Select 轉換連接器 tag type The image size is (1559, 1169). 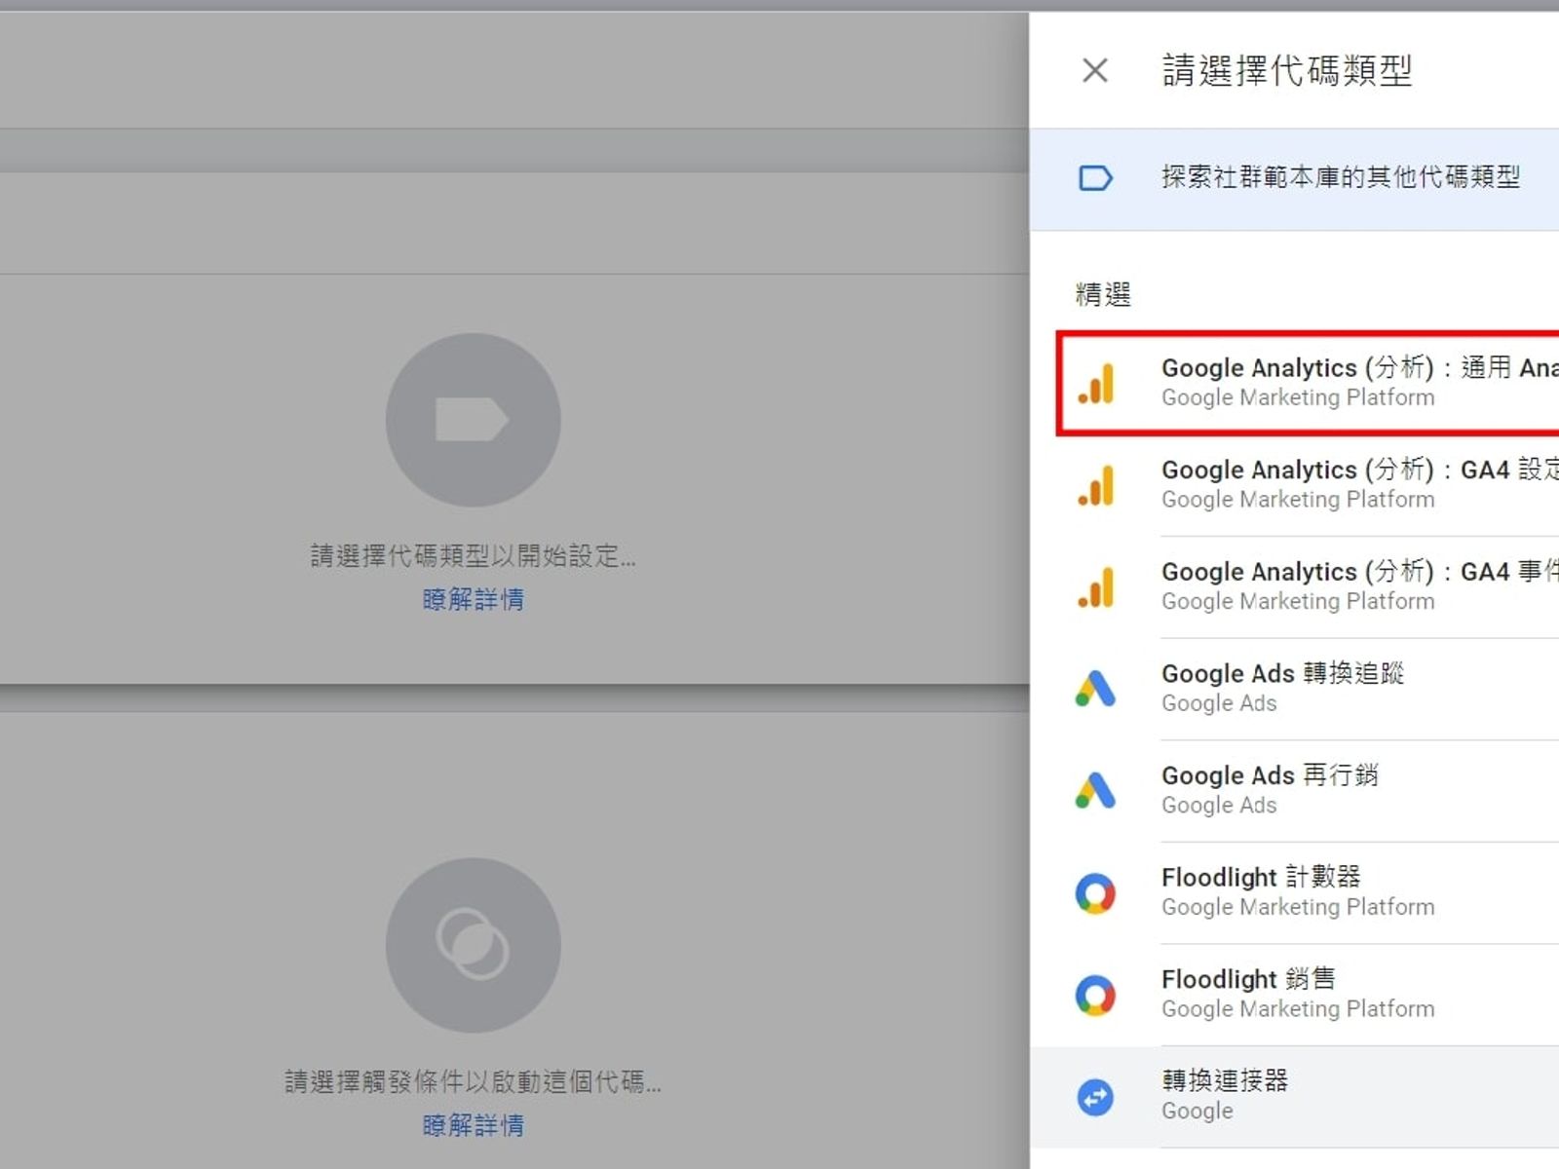tap(1295, 1097)
